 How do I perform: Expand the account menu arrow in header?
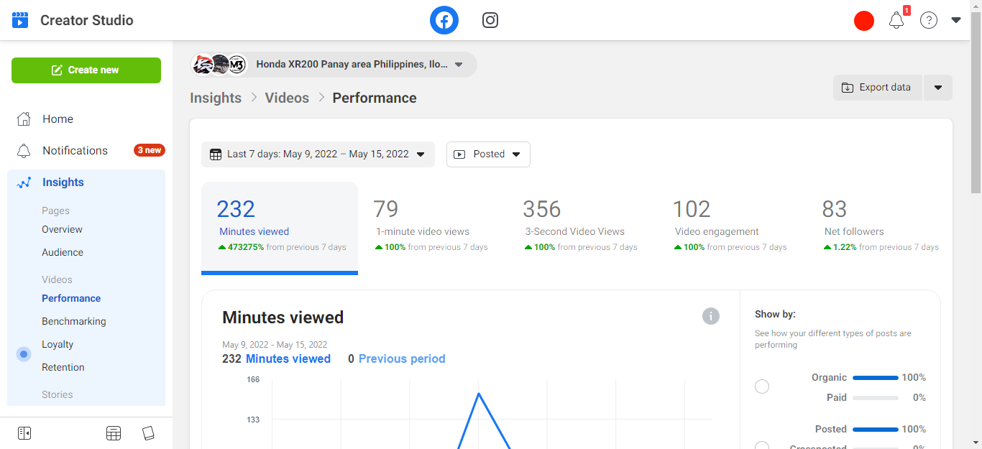(x=956, y=20)
